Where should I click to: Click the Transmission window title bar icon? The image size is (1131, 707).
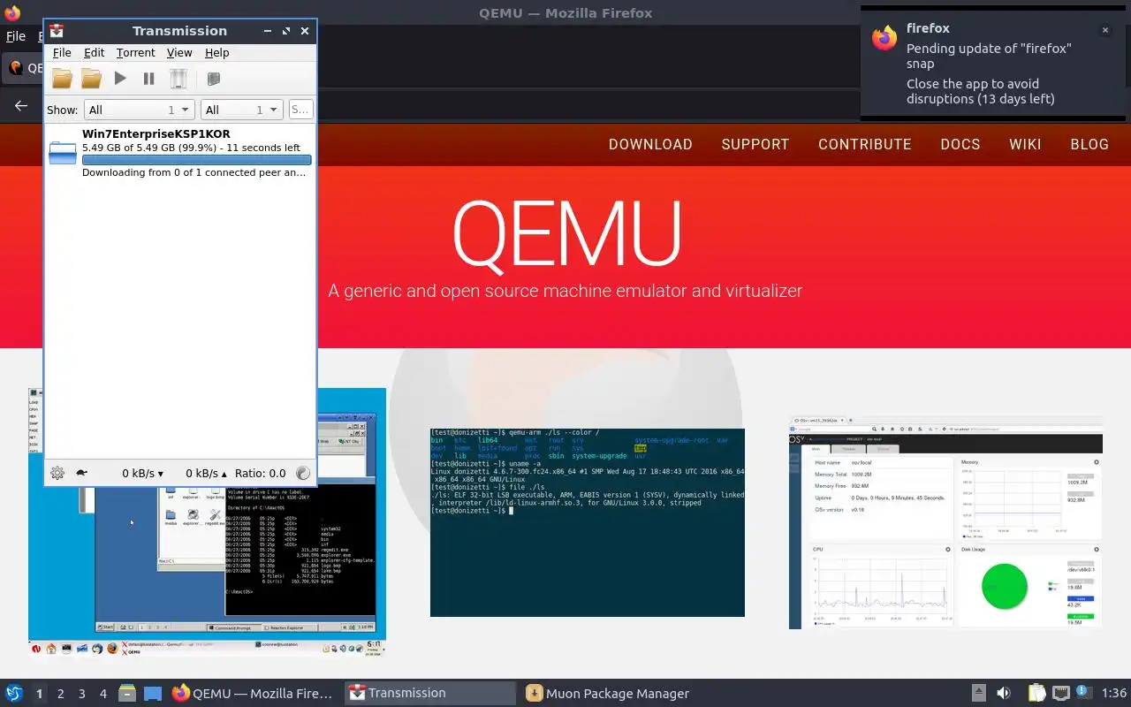click(57, 31)
